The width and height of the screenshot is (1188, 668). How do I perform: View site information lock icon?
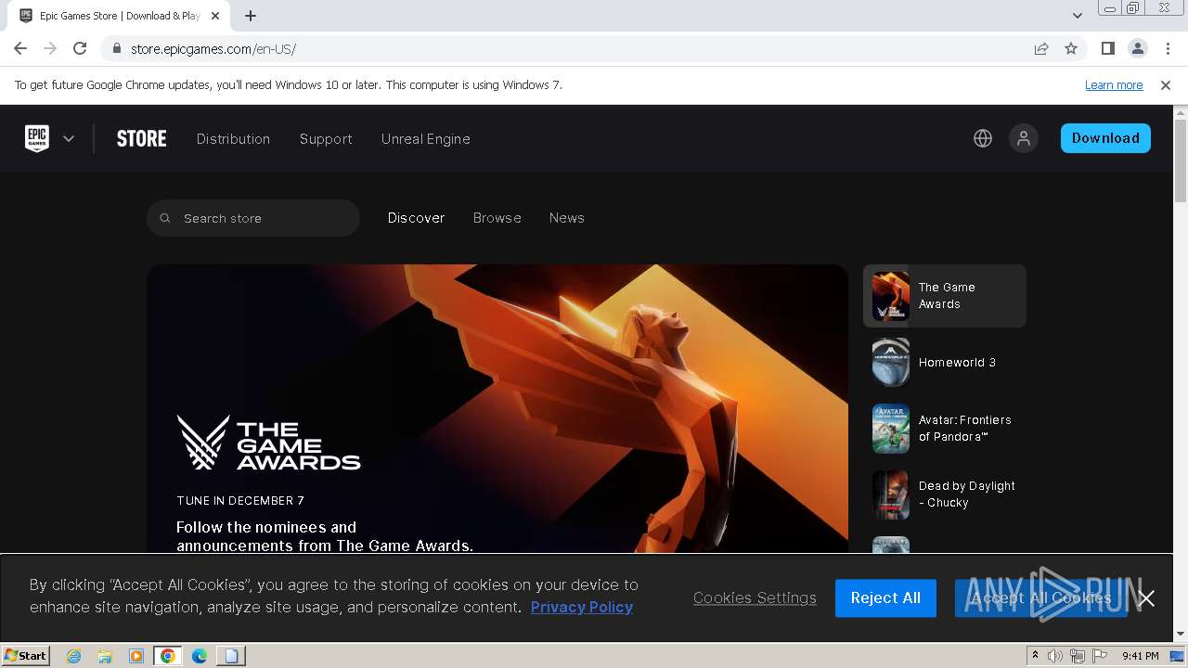[x=116, y=49]
